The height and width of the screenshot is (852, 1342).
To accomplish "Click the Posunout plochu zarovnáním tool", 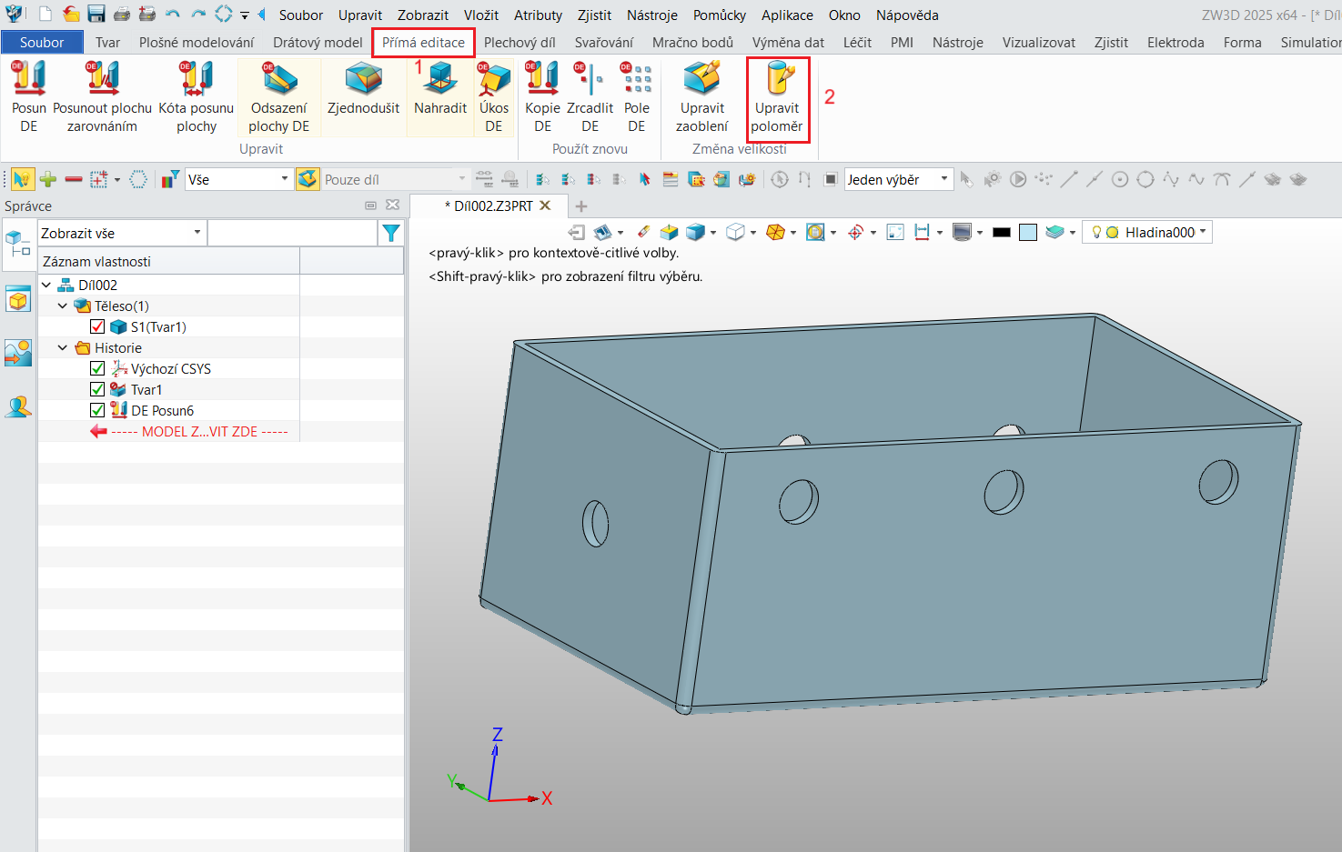I will coord(102,97).
